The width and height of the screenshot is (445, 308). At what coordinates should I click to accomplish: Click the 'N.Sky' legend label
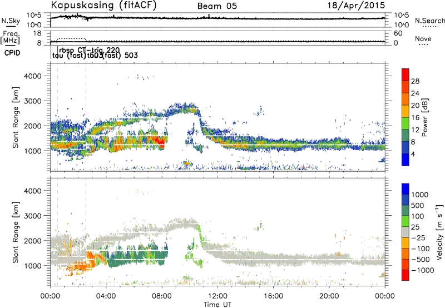point(11,21)
